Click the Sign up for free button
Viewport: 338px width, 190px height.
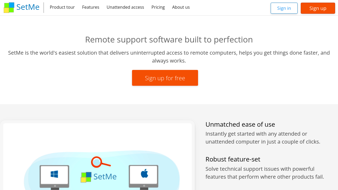pos(165,78)
